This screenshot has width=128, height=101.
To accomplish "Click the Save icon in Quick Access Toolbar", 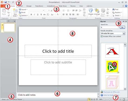I will click(5, 2).
